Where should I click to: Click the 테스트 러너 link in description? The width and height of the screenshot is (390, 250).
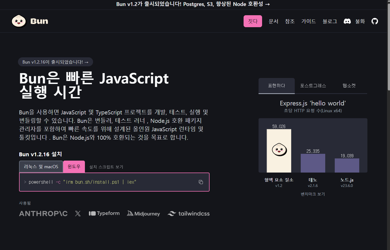click(x=130, y=121)
